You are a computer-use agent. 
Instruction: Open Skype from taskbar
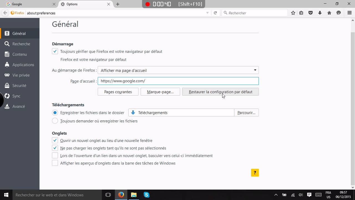tap(146, 195)
